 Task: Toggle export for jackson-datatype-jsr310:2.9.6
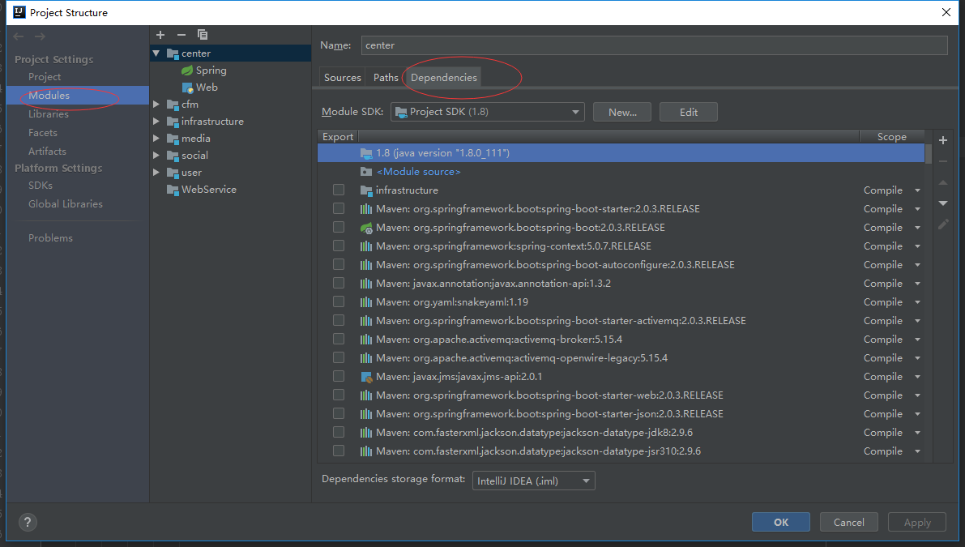point(339,451)
